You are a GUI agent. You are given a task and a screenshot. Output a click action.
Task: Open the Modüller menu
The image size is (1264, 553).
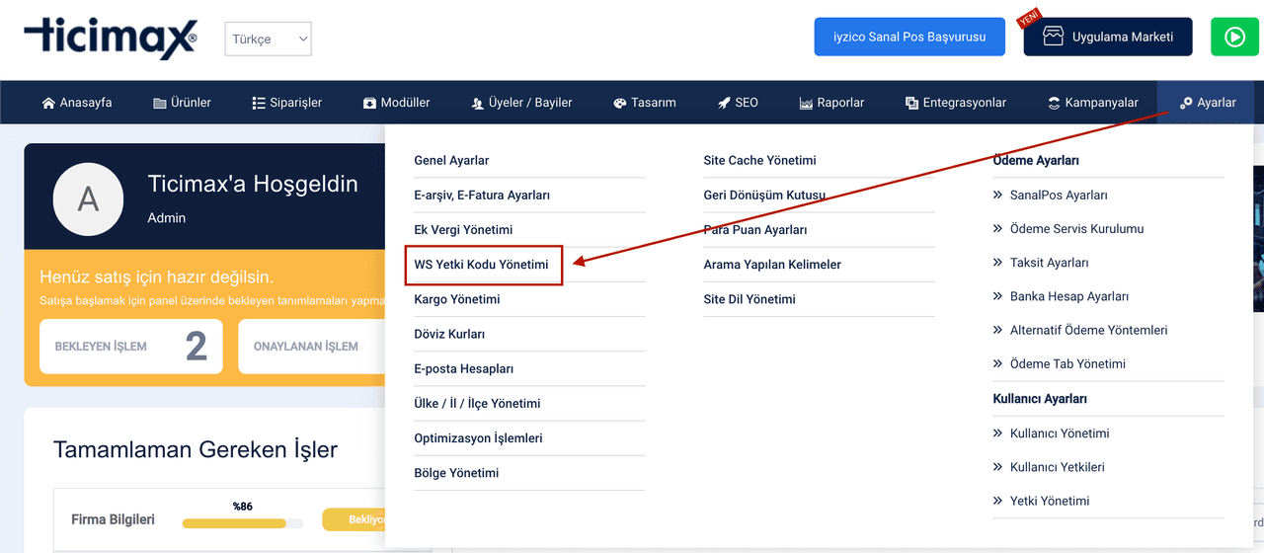(x=397, y=103)
